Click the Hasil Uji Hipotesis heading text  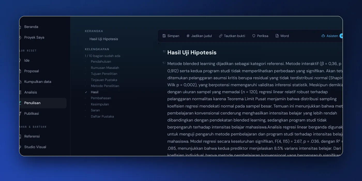(x=192, y=52)
